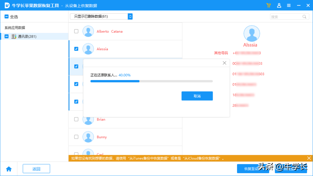313x176 pixels.
Task: Select the 通讯录(281) sidebar item
Action: coord(27,36)
